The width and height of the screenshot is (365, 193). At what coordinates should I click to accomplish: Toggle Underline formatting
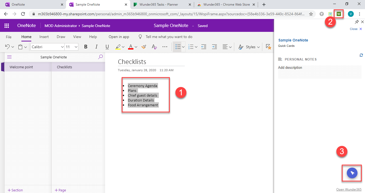coord(107,47)
